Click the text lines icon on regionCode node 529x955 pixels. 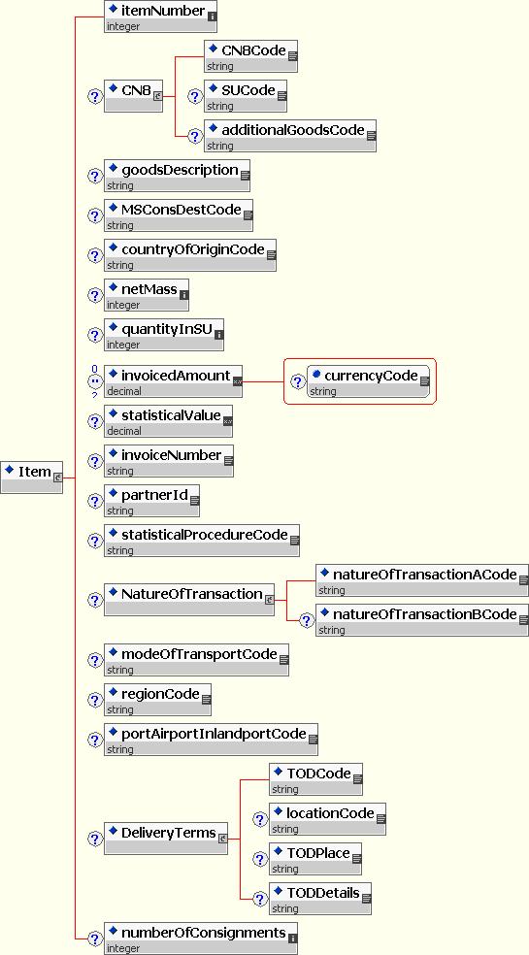tap(207, 700)
